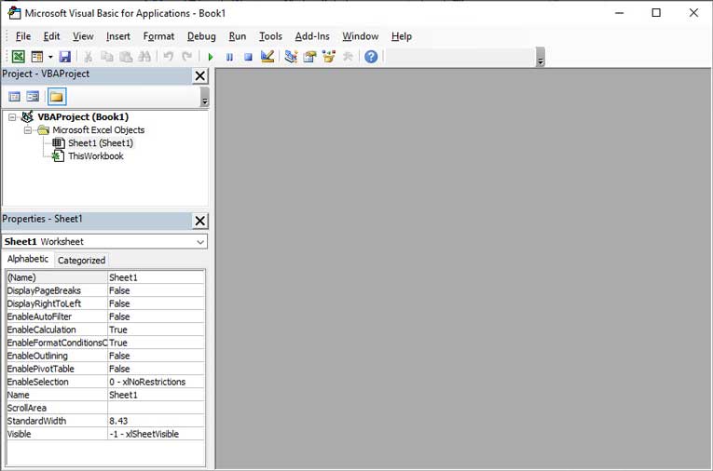713x471 pixels.
Task: Click EnableAutoFilter value False
Action: pyautogui.click(x=156, y=317)
